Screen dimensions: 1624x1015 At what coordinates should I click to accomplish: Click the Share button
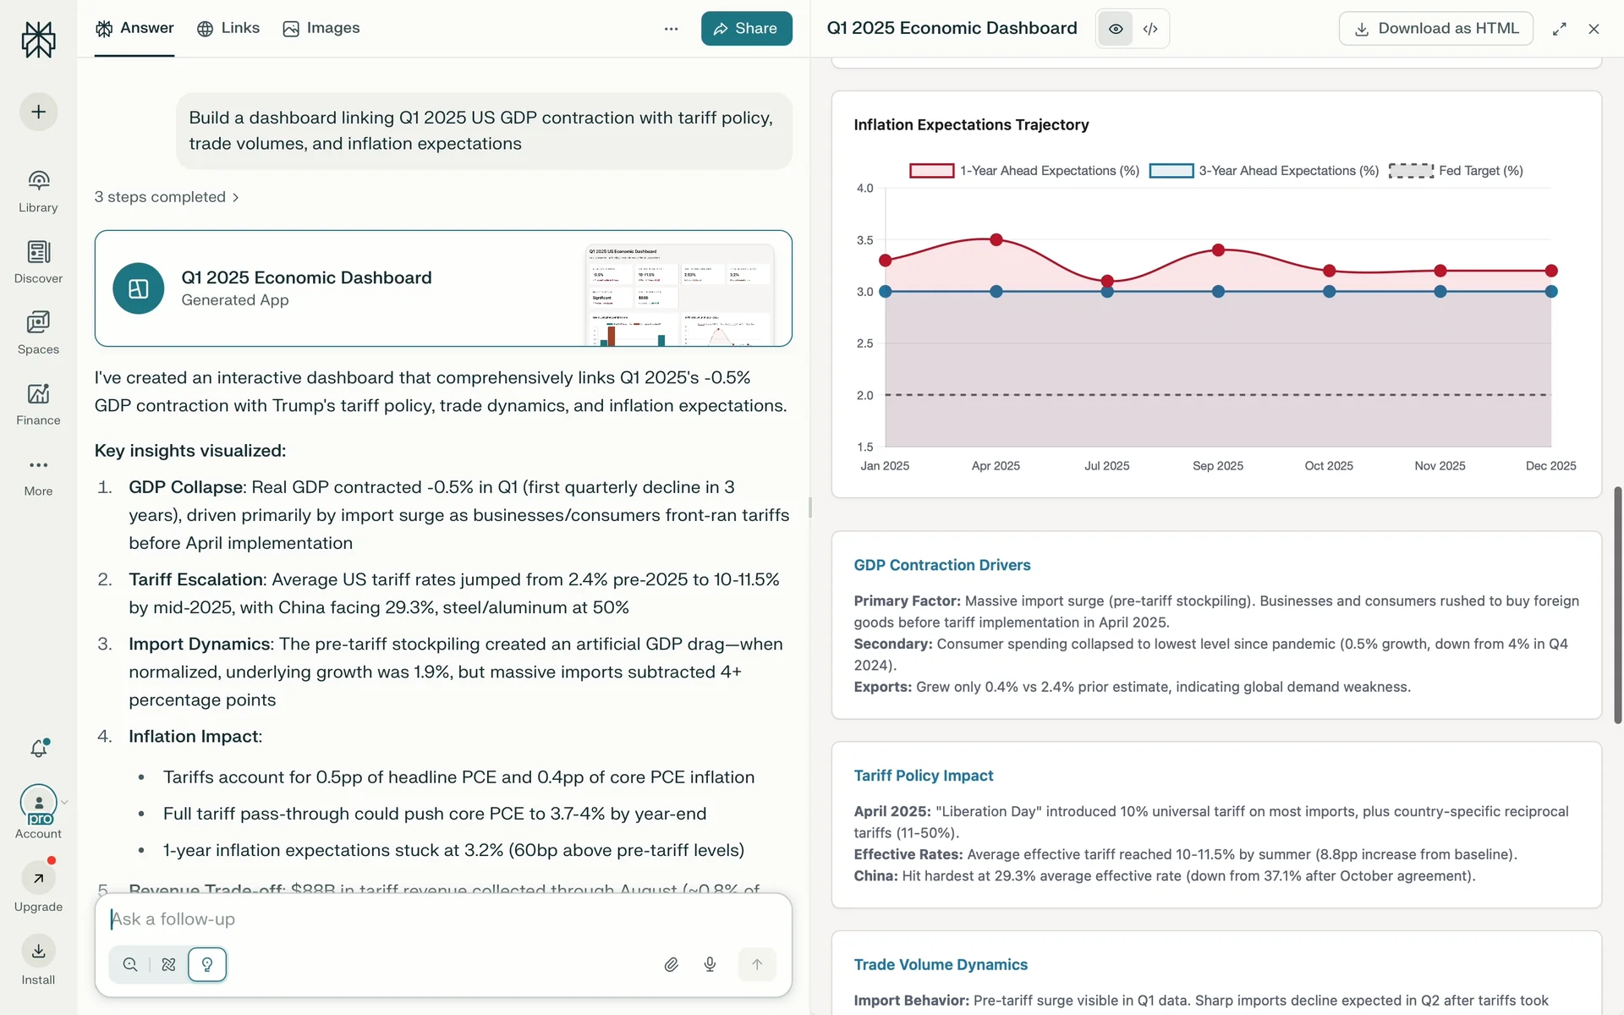[x=746, y=29]
